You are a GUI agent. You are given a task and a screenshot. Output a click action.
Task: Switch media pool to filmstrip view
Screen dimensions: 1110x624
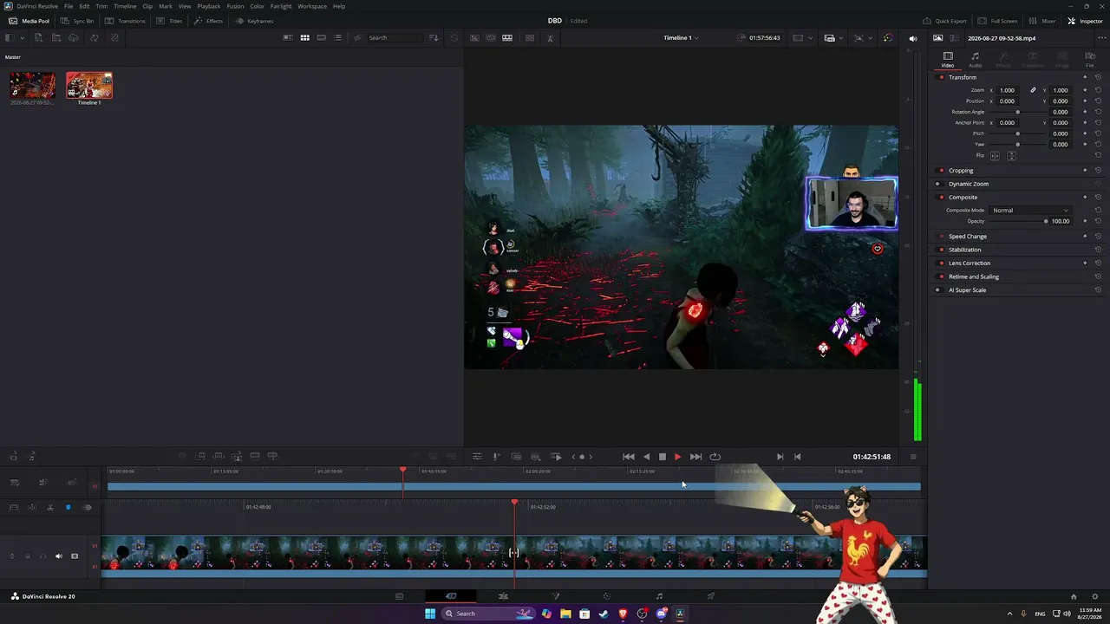(321, 38)
